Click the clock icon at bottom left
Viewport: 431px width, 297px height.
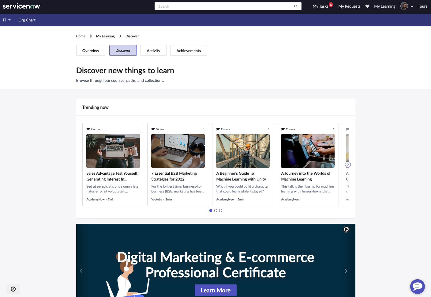click(x=13, y=289)
